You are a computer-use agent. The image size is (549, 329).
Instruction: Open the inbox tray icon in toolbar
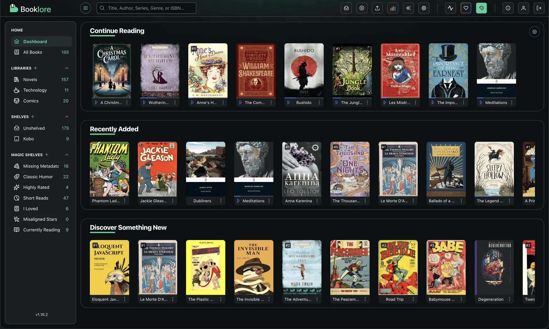(346, 8)
